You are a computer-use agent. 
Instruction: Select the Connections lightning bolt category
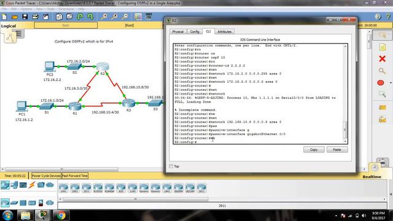[x=32, y=185]
